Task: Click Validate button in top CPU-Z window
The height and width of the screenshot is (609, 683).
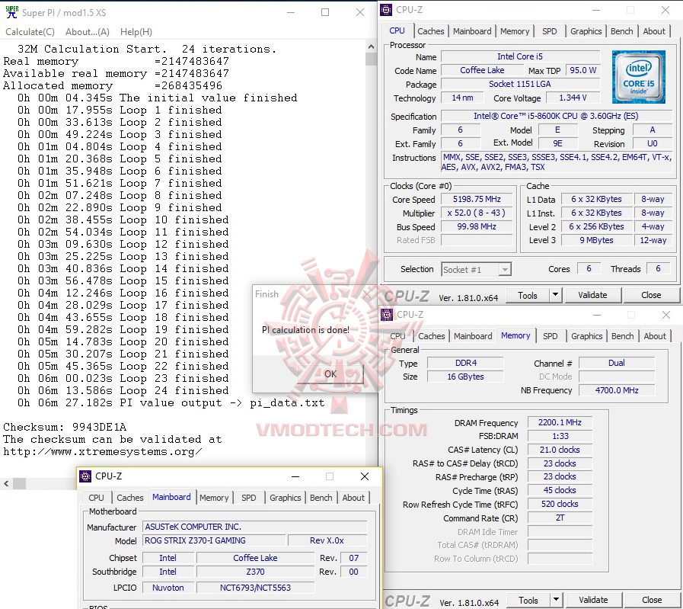Action: (592, 295)
